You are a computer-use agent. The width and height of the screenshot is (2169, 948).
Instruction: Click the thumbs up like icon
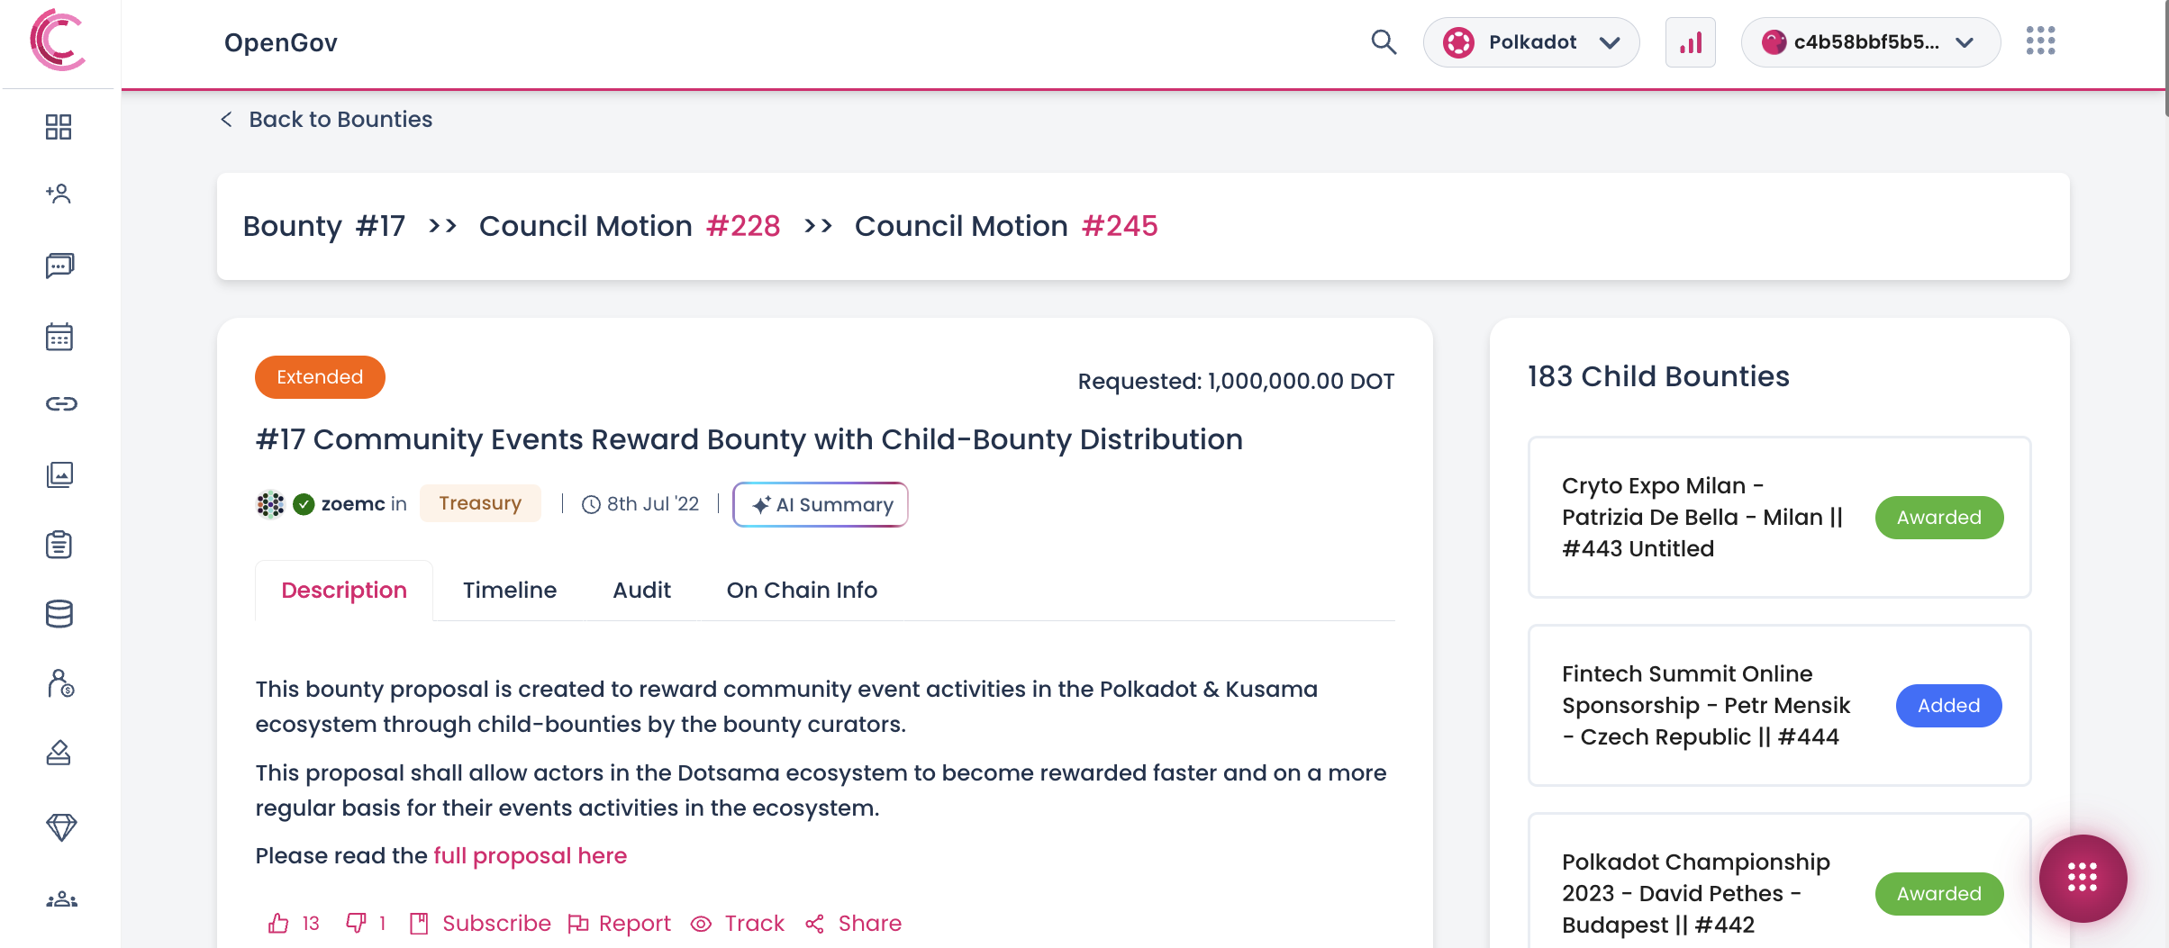point(278,924)
